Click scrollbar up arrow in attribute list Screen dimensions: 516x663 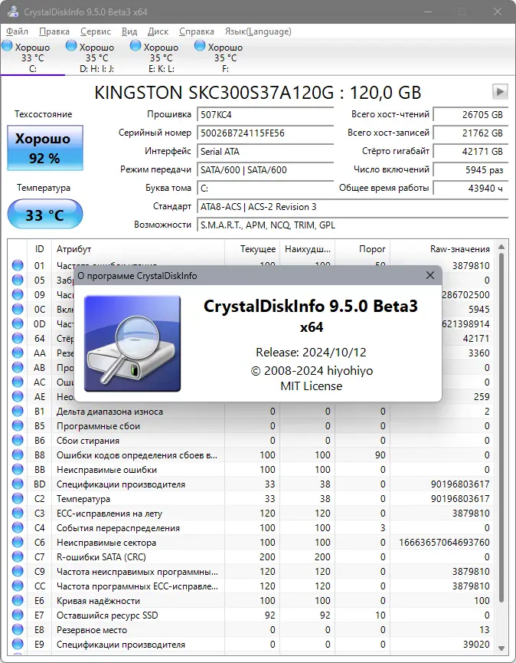[501, 247]
